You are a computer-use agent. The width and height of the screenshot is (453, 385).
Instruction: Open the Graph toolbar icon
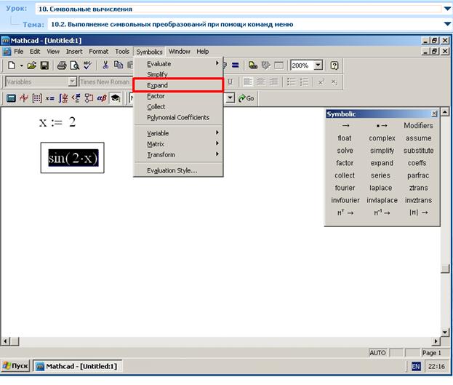click(x=24, y=98)
